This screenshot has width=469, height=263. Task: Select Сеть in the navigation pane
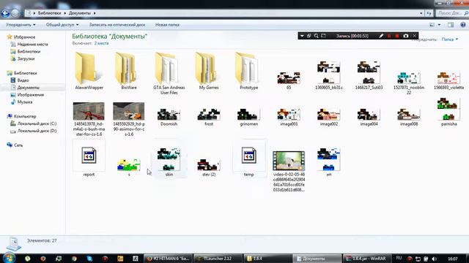coord(18,145)
